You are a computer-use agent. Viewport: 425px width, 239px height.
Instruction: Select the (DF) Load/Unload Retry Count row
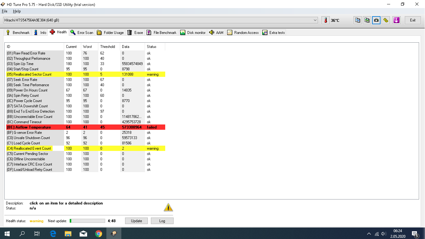tap(86, 170)
